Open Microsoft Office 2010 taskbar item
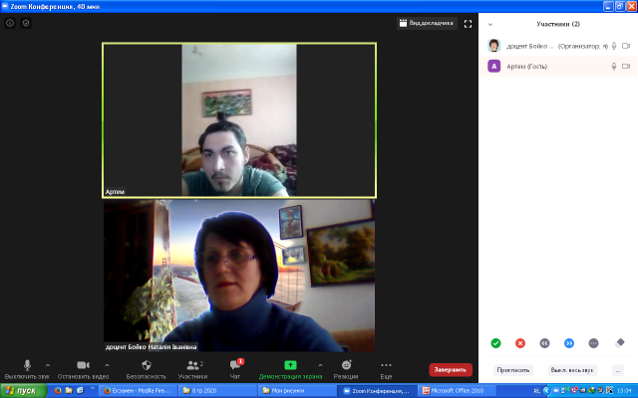Screen dimensions: 638x398 pos(457,391)
